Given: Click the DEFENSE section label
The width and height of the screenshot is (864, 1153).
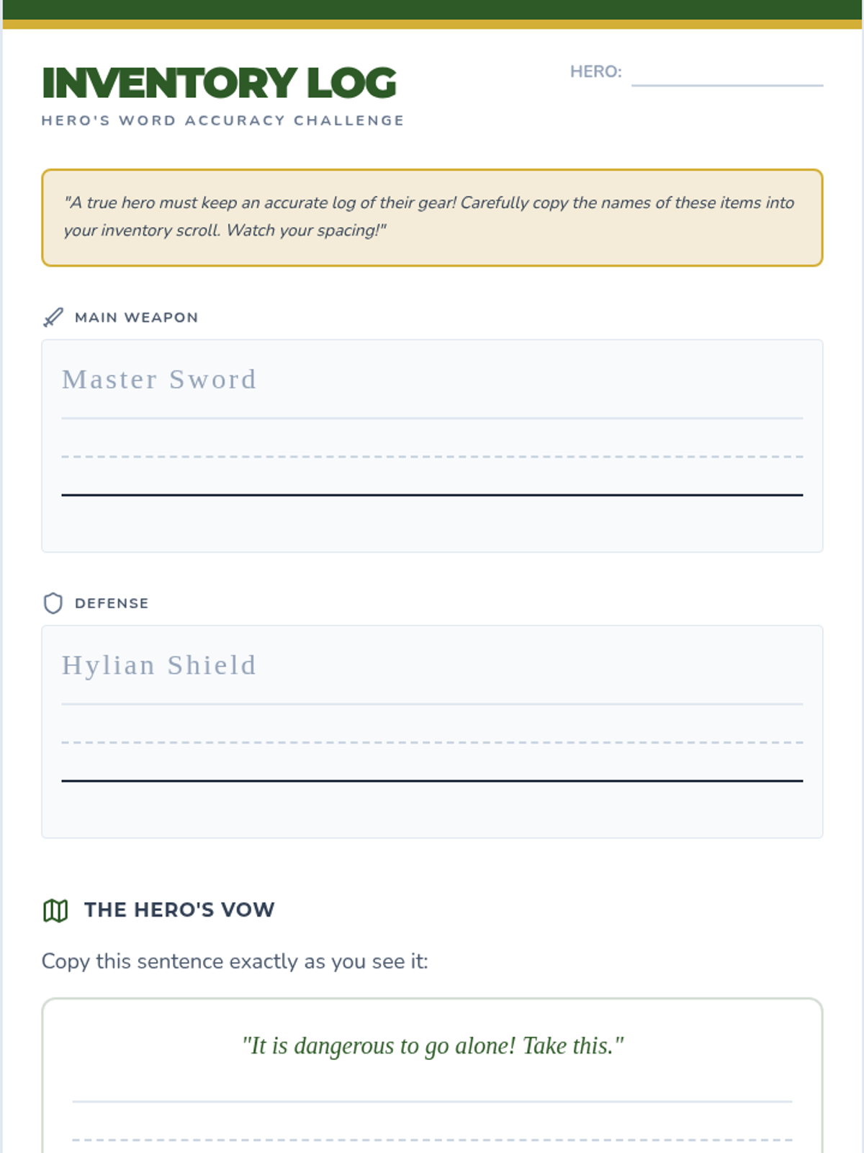Looking at the screenshot, I should click(112, 603).
